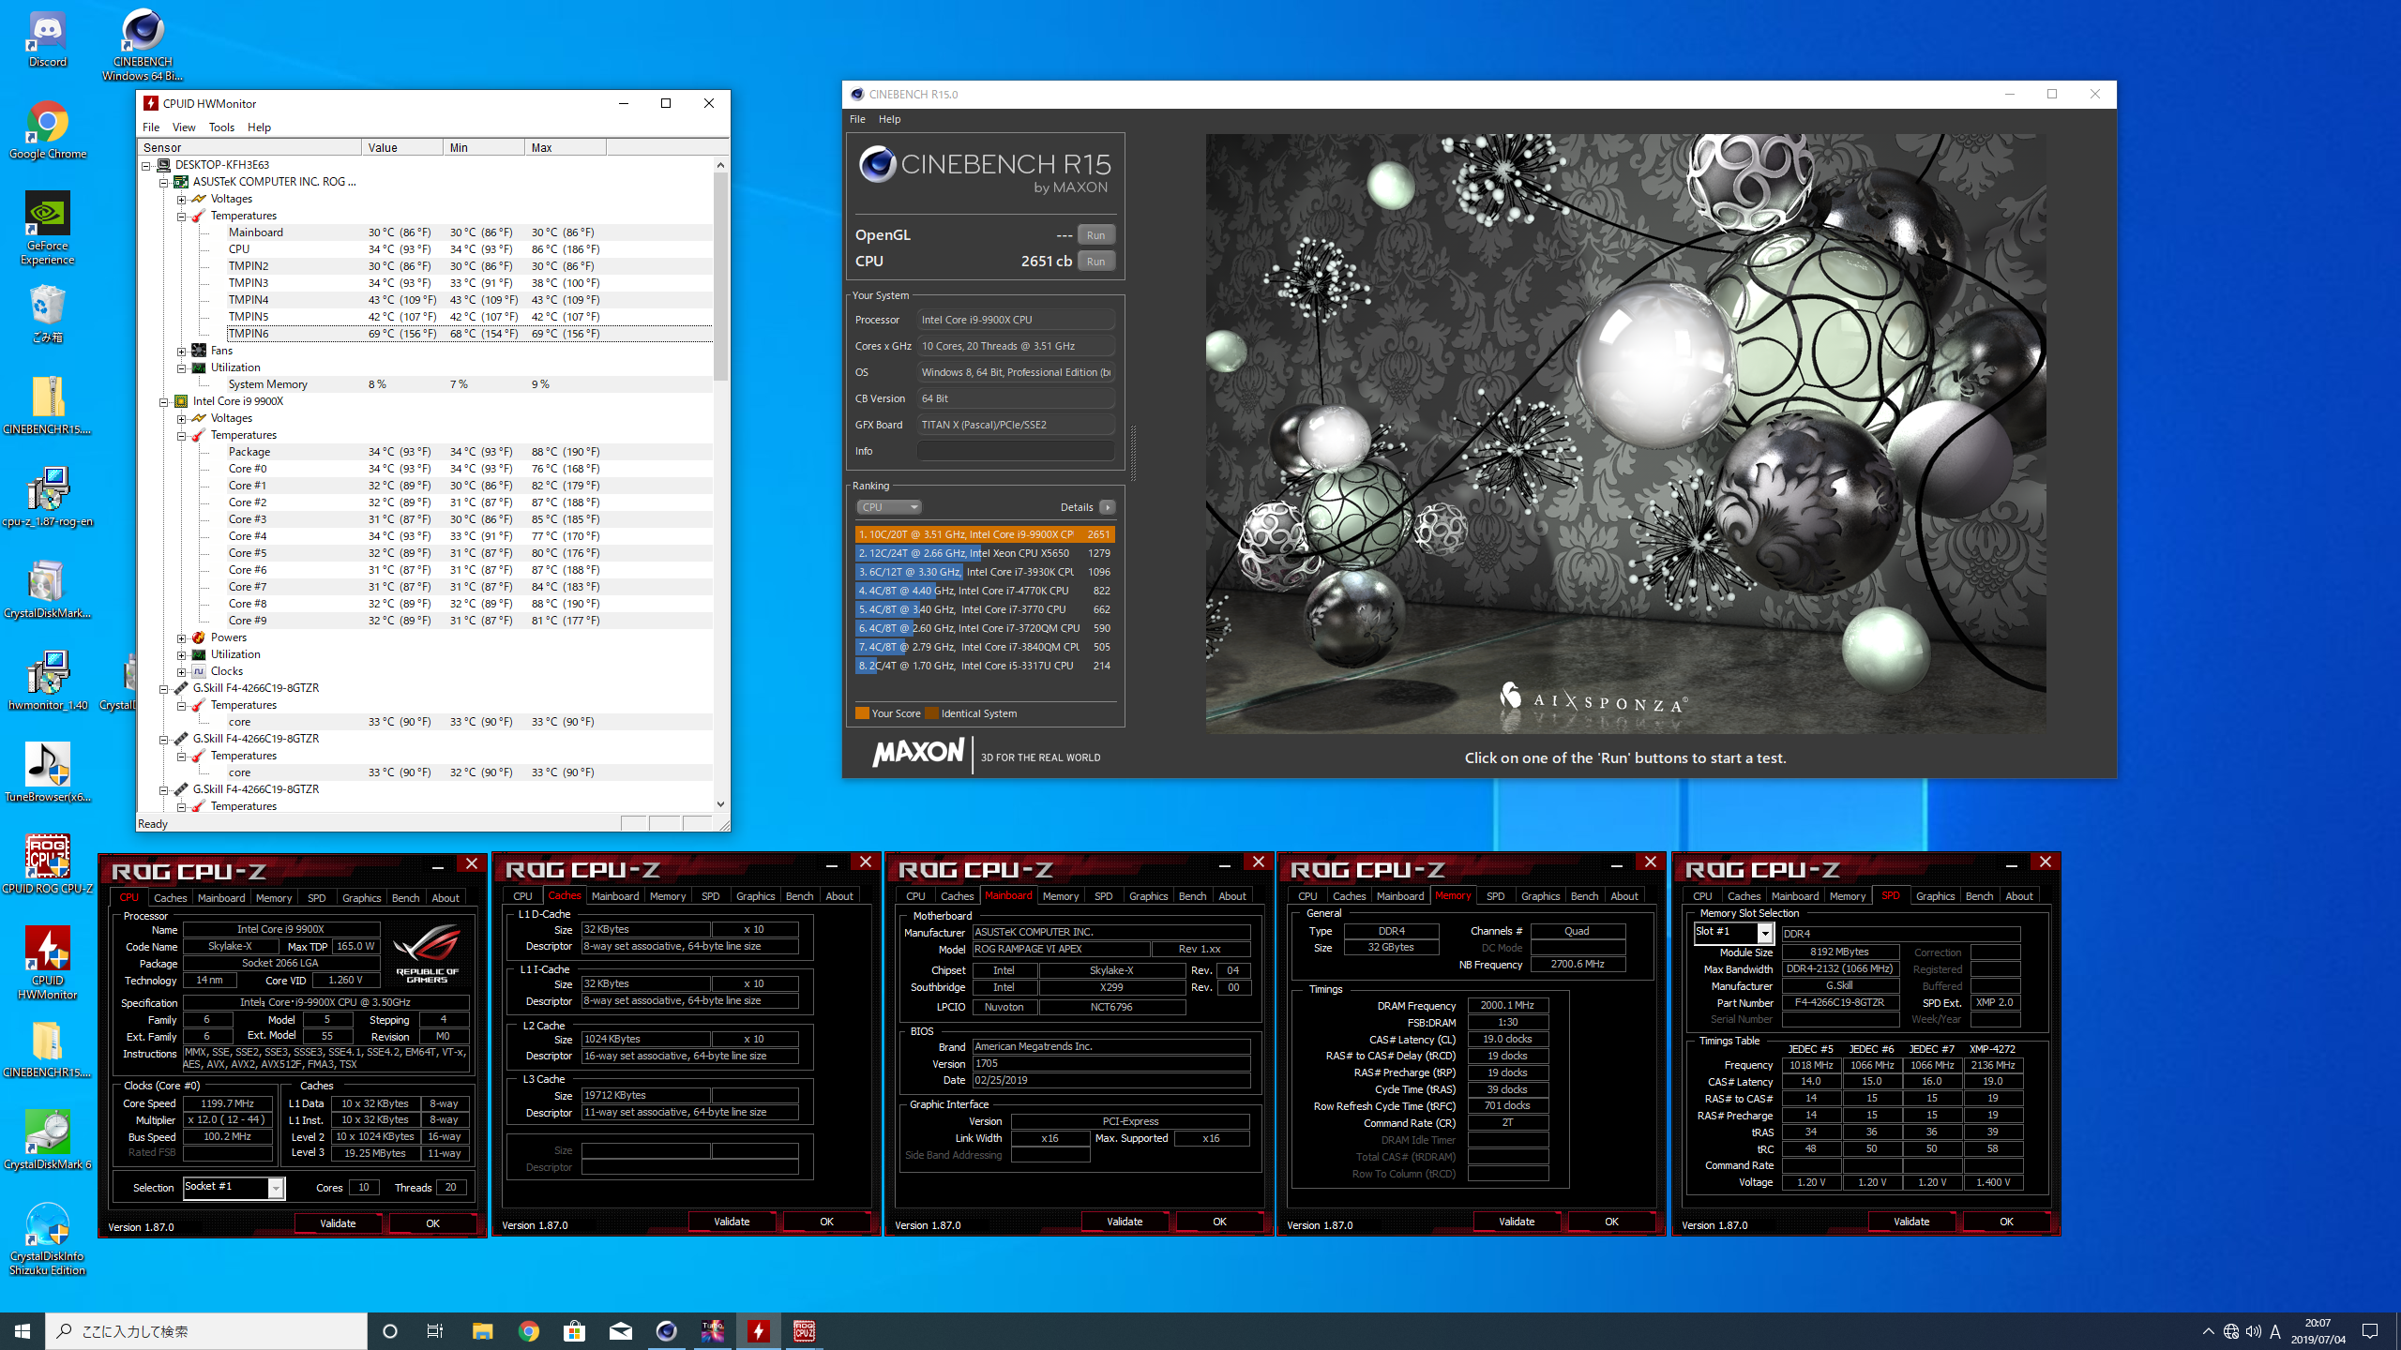Run the OpenGL test in Cinebench
The image size is (2401, 1350).
click(x=1095, y=235)
